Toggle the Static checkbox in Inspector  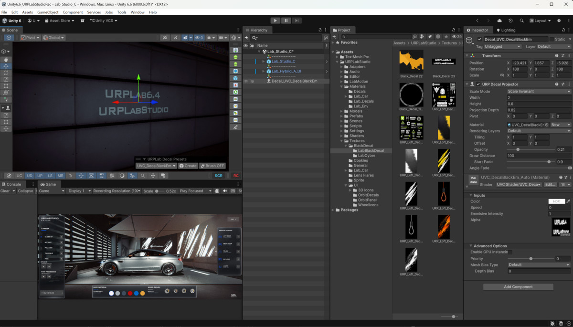coord(552,39)
